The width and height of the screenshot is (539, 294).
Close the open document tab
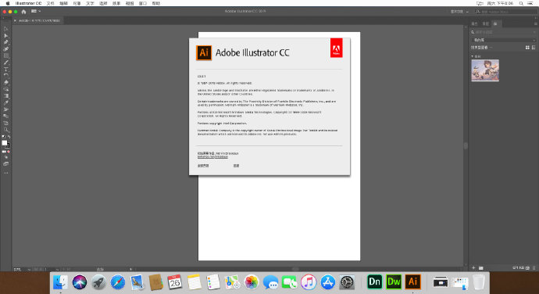pos(15,20)
